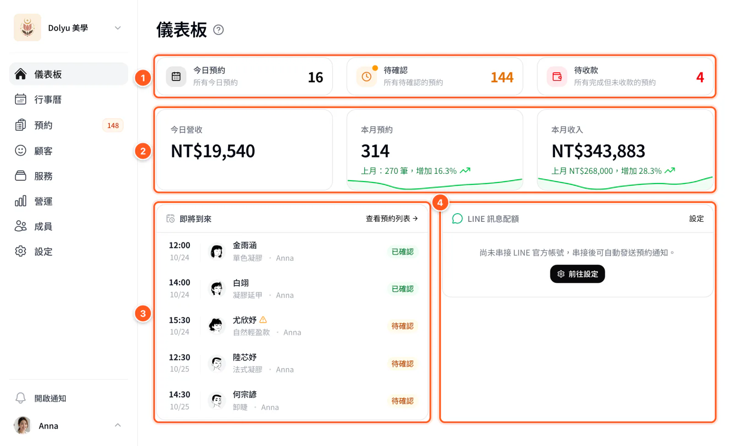The height and width of the screenshot is (446, 732).
Task: Click 已確認 status on 白翊 appointment
Action: pos(403,289)
